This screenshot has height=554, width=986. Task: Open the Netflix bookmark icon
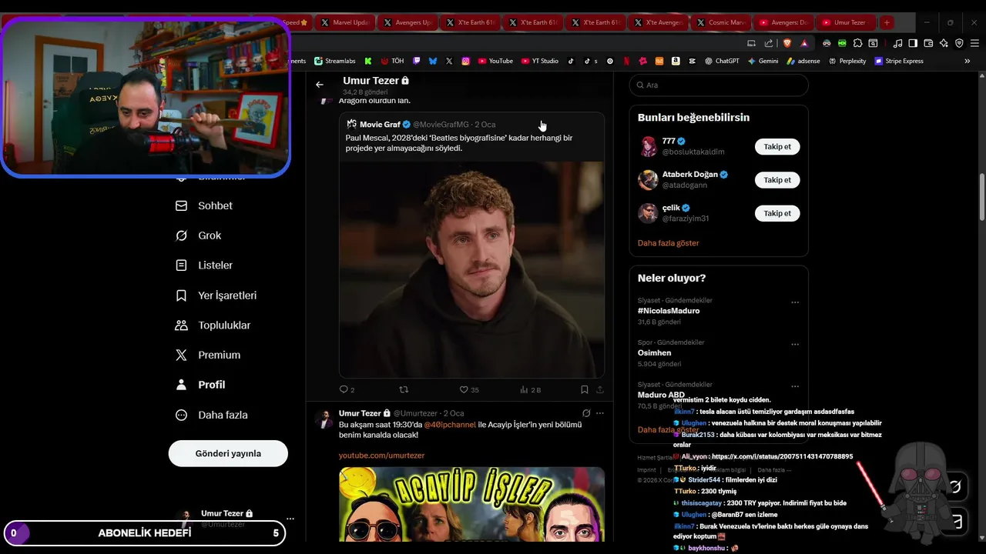[626, 61]
